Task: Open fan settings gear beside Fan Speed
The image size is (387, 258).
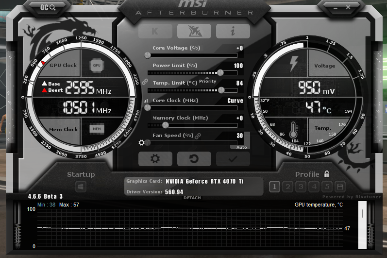Action: click(141, 142)
